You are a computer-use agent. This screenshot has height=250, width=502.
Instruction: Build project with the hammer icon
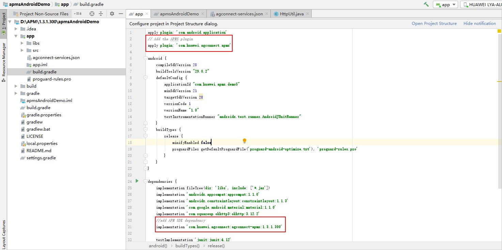426,4
